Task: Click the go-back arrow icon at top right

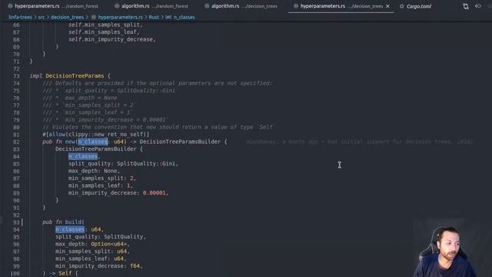Action: (478, 6)
